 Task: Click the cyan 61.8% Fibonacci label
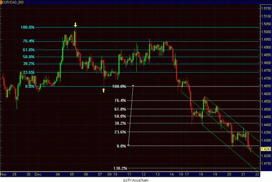pyautogui.click(x=29, y=50)
